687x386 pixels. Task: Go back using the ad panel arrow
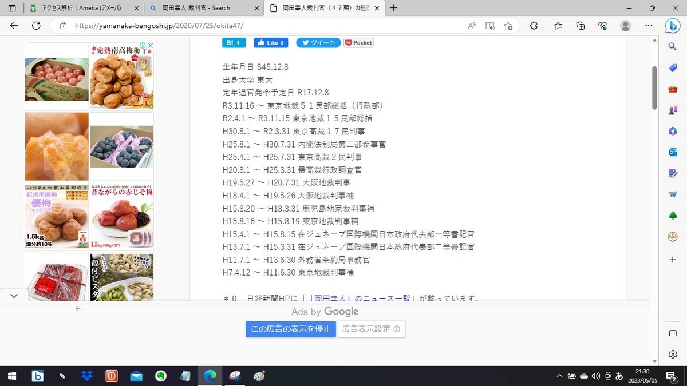tap(78, 308)
